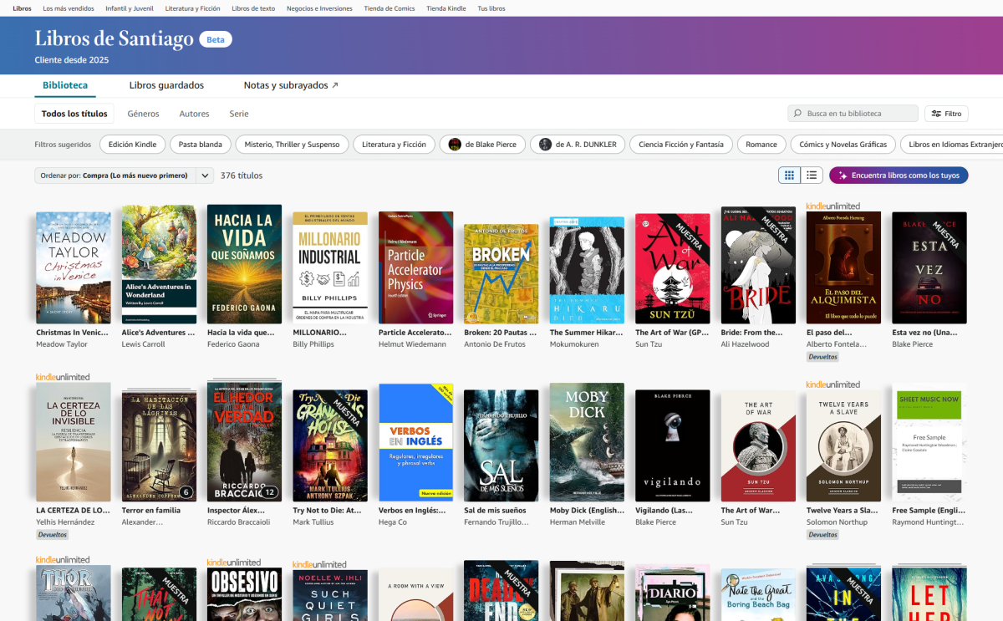Switch to Autores sub-tab
This screenshot has height=621, width=1003.
(x=194, y=114)
